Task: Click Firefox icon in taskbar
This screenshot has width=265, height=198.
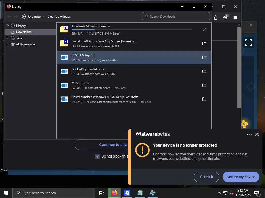Action: pyautogui.click(x=115, y=193)
